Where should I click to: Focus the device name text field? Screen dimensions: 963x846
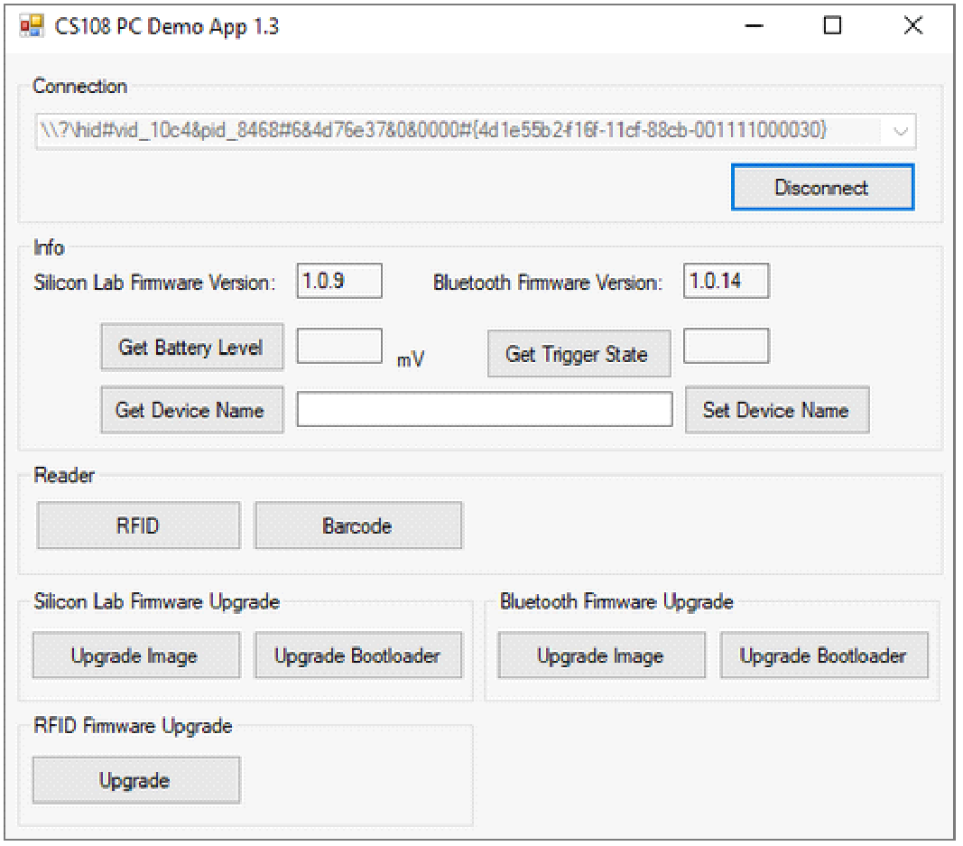coord(484,410)
